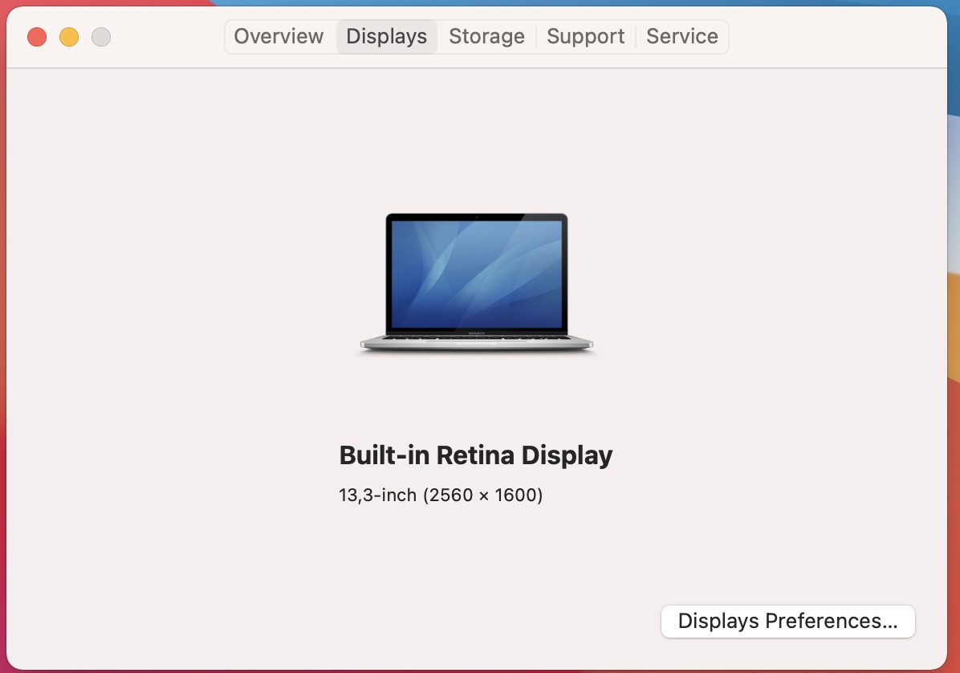Screen dimensions: 960x673
Task: Click the tab bar segmented control
Action: click(x=477, y=36)
